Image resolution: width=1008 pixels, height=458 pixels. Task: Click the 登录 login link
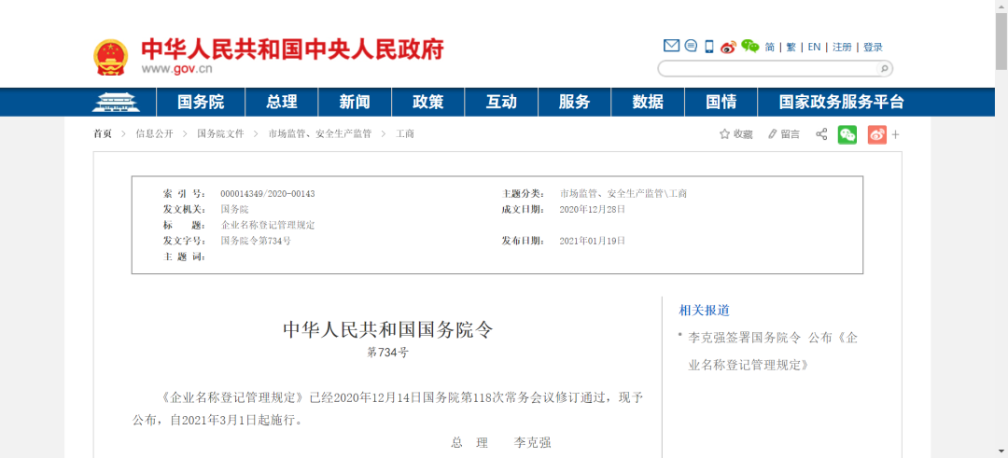pos(873,47)
